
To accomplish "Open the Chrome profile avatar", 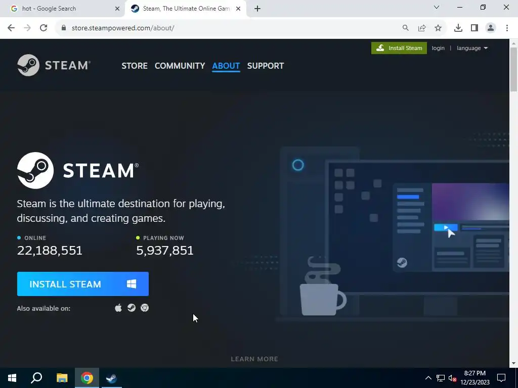I will 491,28.
